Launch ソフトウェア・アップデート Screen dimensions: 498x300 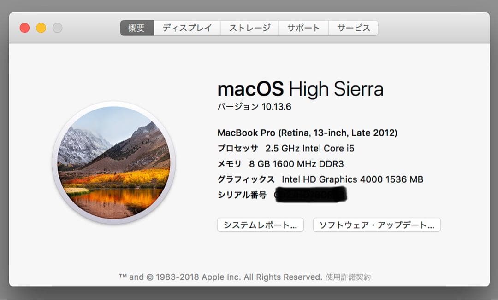[377, 225]
